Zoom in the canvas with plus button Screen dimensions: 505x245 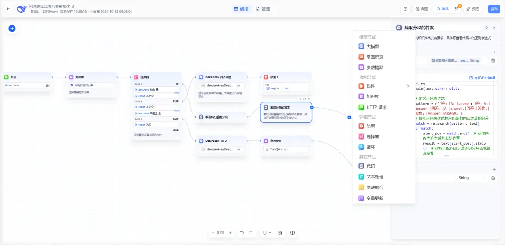pos(230,232)
